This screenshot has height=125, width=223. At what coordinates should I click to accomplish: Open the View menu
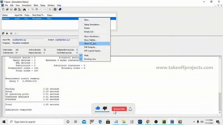tap(18, 6)
